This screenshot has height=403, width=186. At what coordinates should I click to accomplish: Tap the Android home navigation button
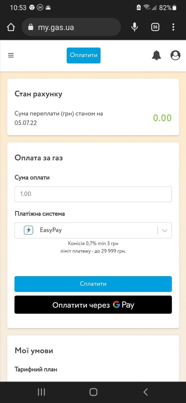[93, 392]
